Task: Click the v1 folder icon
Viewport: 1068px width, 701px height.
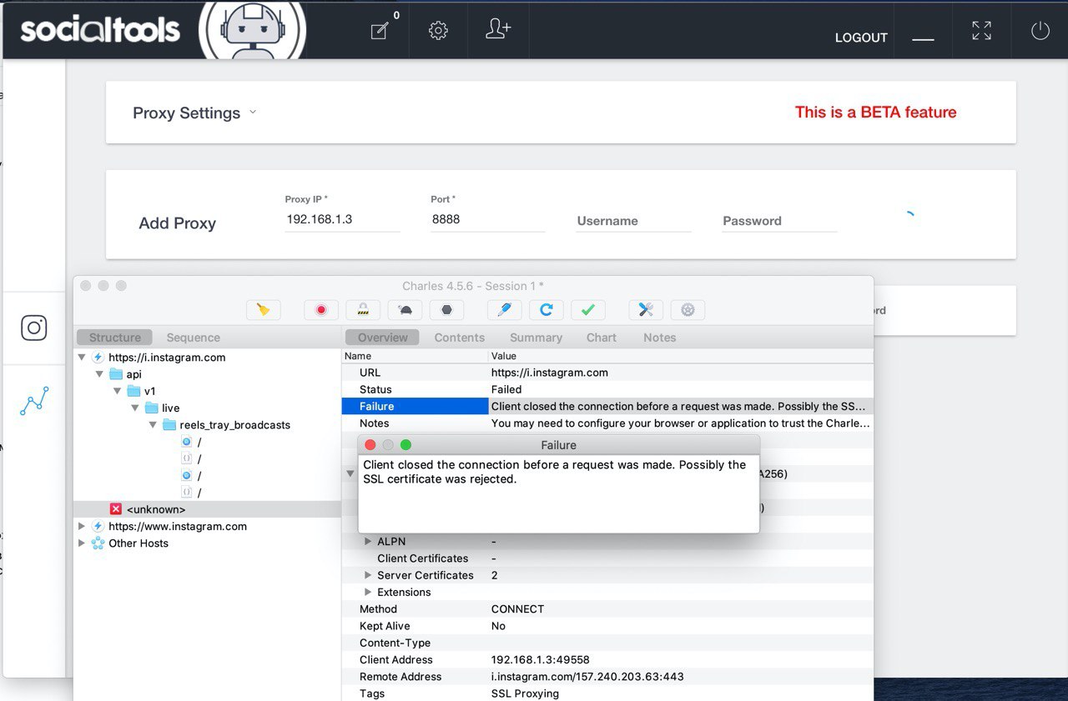Action: click(133, 391)
